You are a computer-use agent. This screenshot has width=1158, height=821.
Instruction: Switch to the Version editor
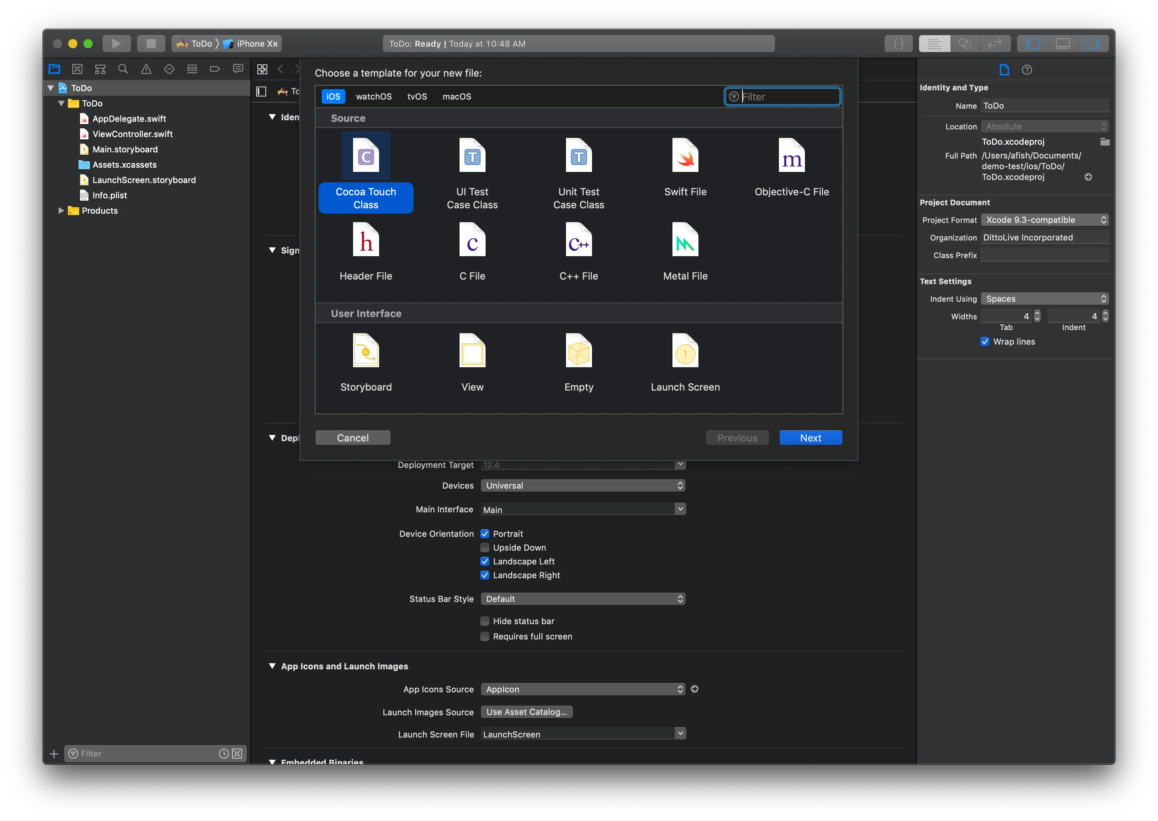995,44
